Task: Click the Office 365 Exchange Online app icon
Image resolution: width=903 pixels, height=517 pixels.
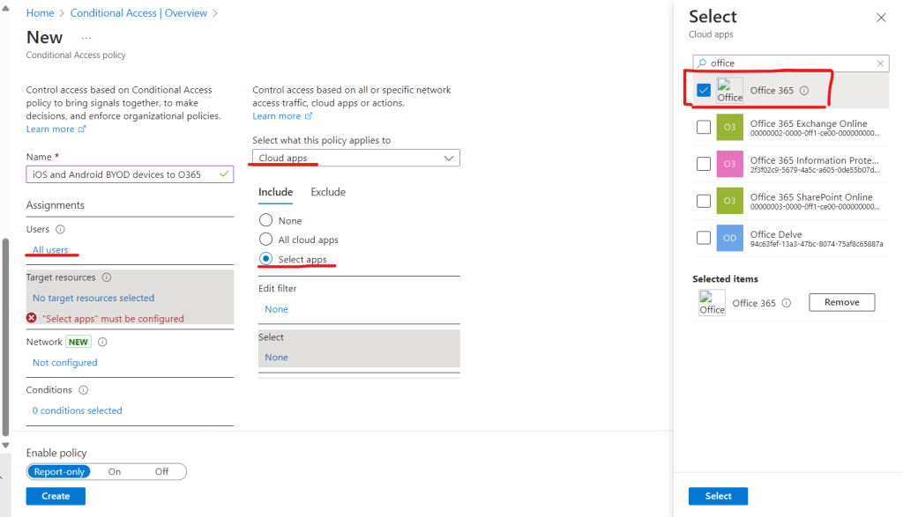Action: 729,128
